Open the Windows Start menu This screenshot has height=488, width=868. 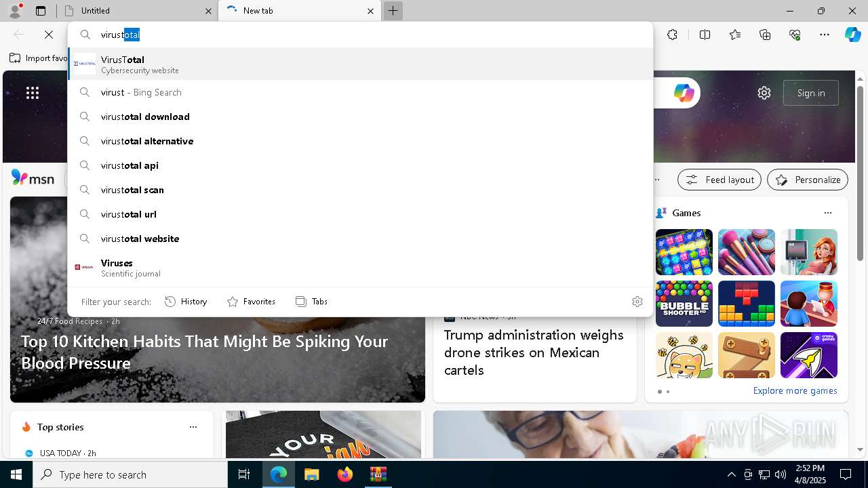coord(16,474)
